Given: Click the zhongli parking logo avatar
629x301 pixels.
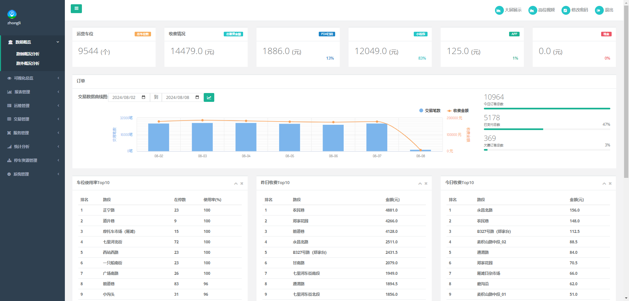Looking at the screenshot, I should point(12,14).
